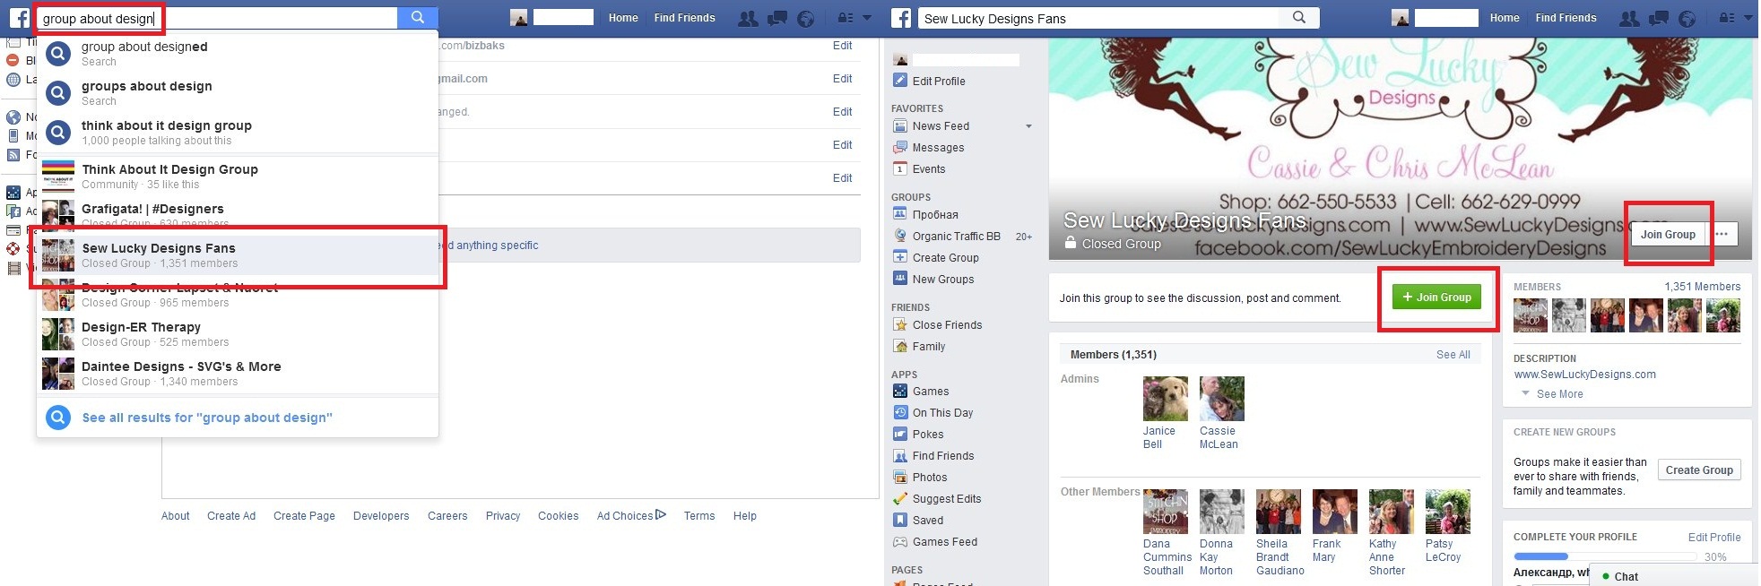The height and width of the screenshot is (586, 1761).
Task: Open the 1,351 Members link
Action: [1702, 287]
